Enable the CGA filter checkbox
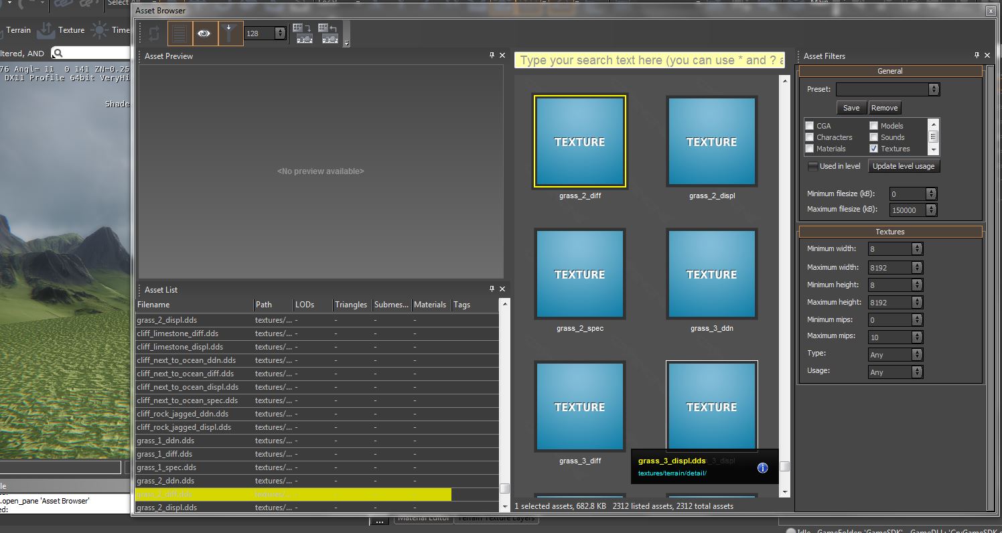1002x533 pixels. tap(810, 126)
